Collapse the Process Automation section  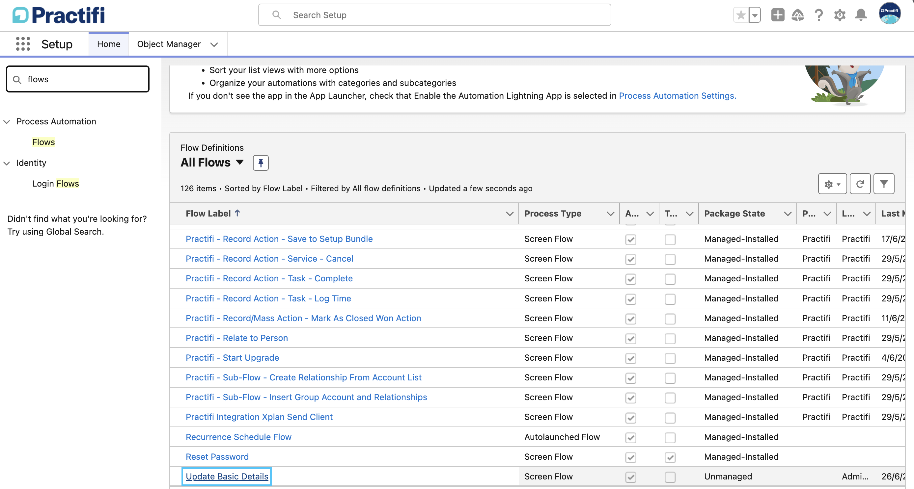click(x=6, y=122)
